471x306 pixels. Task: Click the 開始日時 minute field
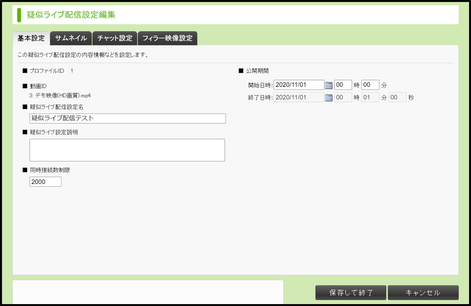click(370, 85)
